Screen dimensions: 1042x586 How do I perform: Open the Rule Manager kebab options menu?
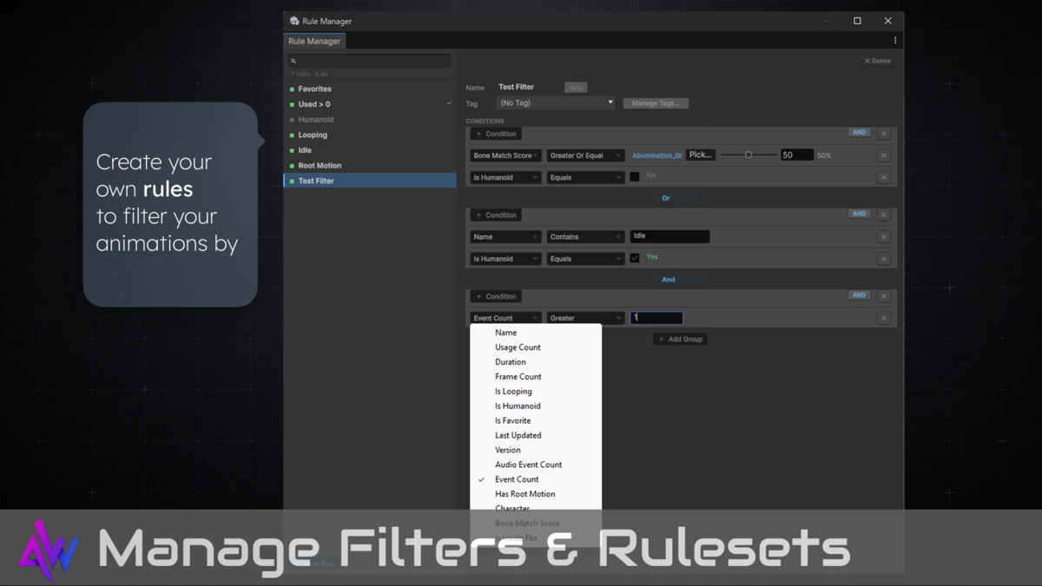895,41
